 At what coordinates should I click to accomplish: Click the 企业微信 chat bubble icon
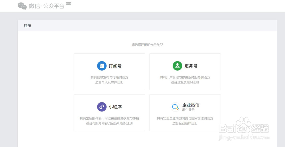pyautogui.click(x=175, y=107)
